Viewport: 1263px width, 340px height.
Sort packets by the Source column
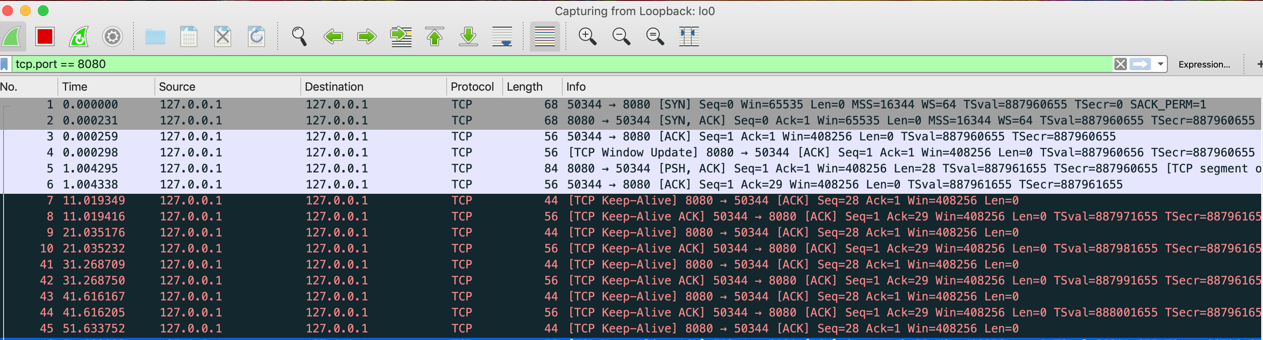227,87
